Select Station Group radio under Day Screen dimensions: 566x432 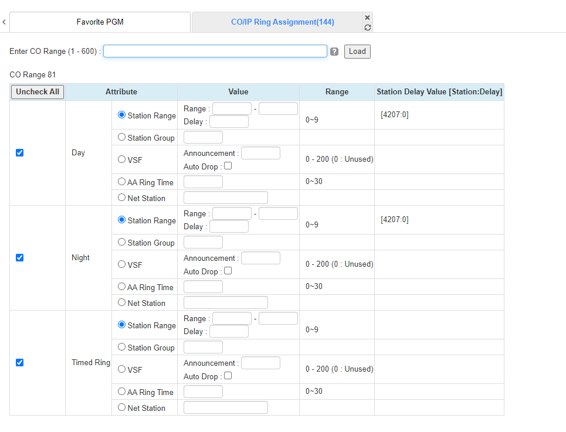pyautogui.click(x=122, y=137)
